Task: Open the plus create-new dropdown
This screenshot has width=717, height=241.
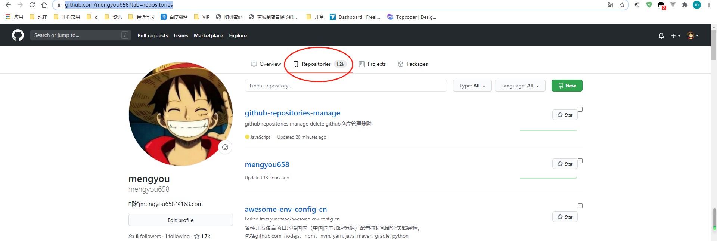Action: pyautogui.click(x=676, y=35)
